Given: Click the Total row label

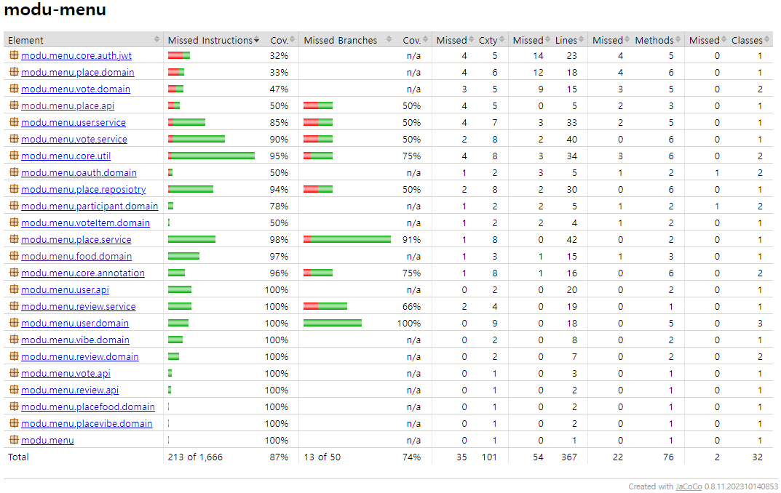Looking at the screenshot, I should tap(18, 457).
